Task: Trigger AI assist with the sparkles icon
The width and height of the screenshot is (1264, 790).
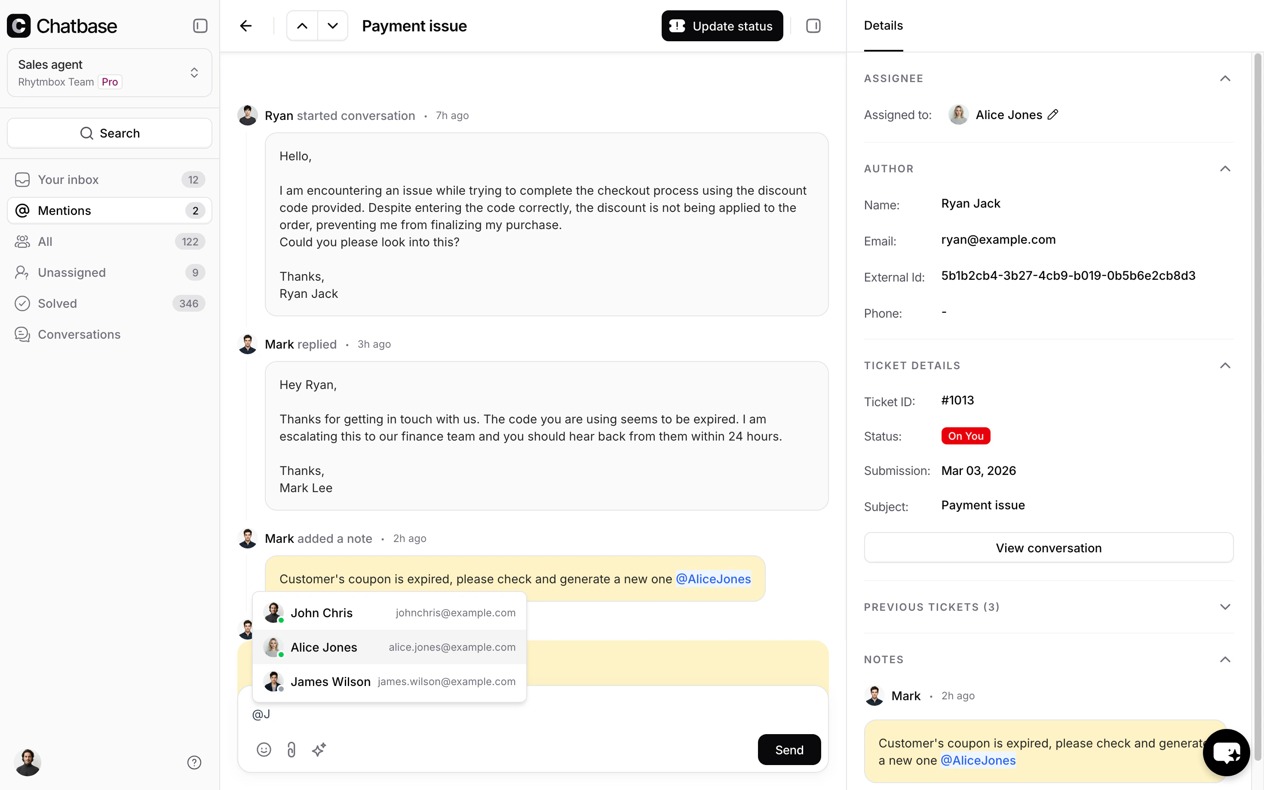Action: click(x=319, y=749)
